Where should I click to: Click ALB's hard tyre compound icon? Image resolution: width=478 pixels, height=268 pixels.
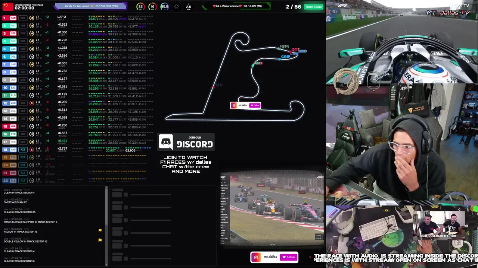point(32,181)
